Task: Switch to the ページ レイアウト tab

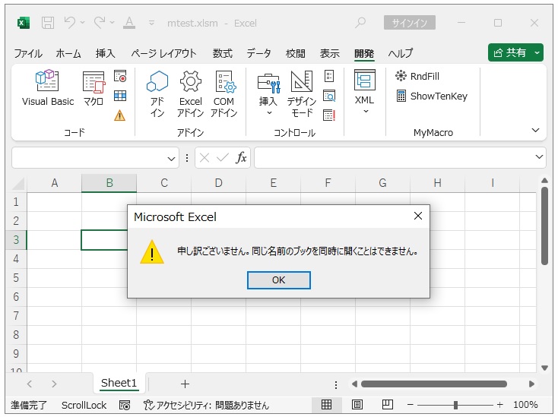Action: 163,53
